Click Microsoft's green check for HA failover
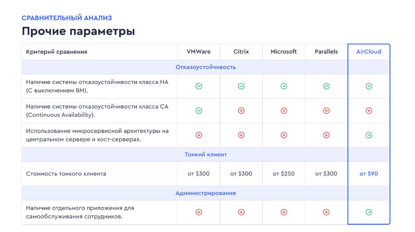Screen dimensions: 415x232 pos(284,86)
